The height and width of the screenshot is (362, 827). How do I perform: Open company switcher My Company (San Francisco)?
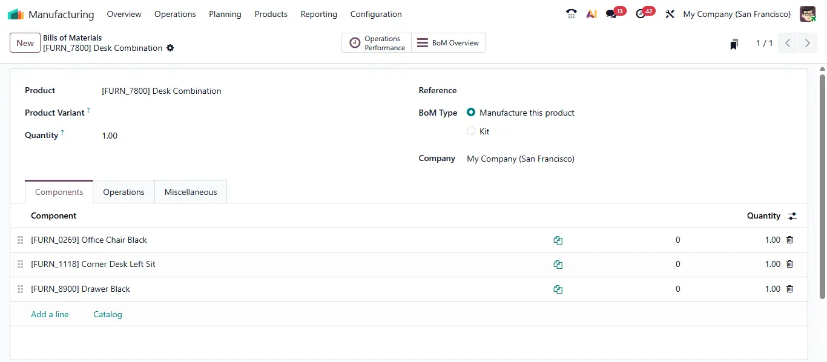(737, 14)
